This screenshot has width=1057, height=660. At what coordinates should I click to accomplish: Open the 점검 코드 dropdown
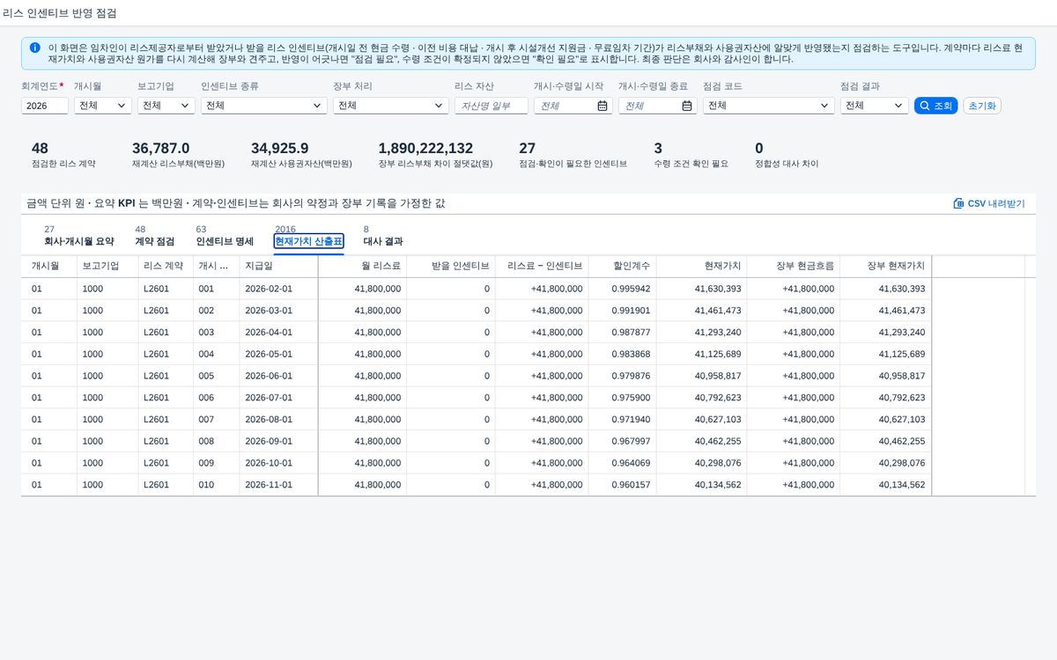click(768, 106)
